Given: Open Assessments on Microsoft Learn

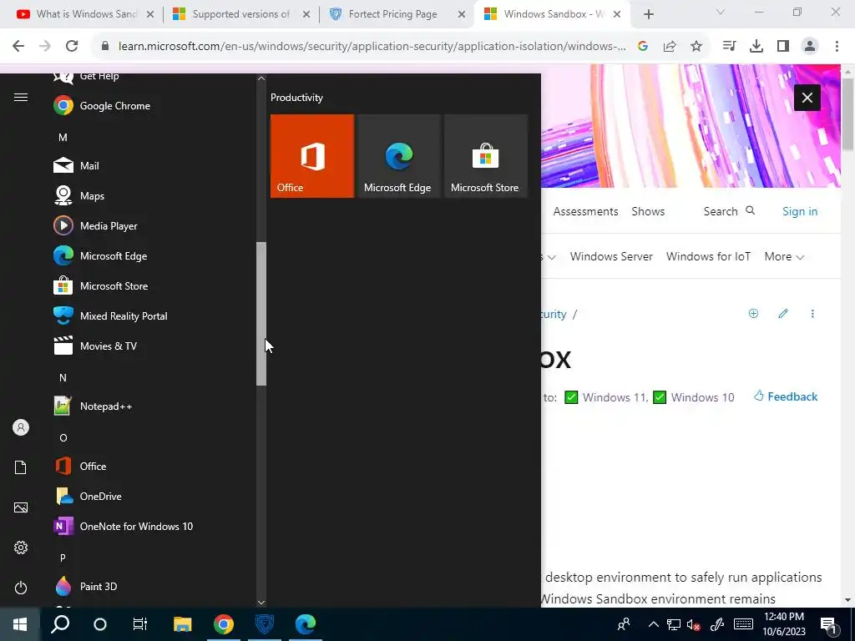Looking at the screenshot, I should (585, 211).
